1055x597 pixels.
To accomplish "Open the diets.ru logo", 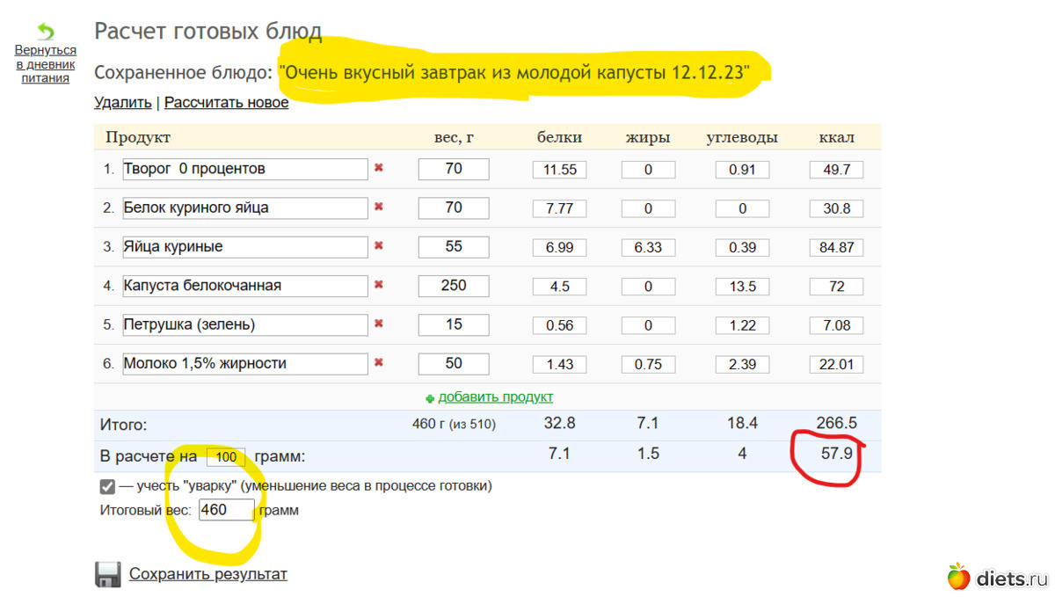I will click(999, 578).
